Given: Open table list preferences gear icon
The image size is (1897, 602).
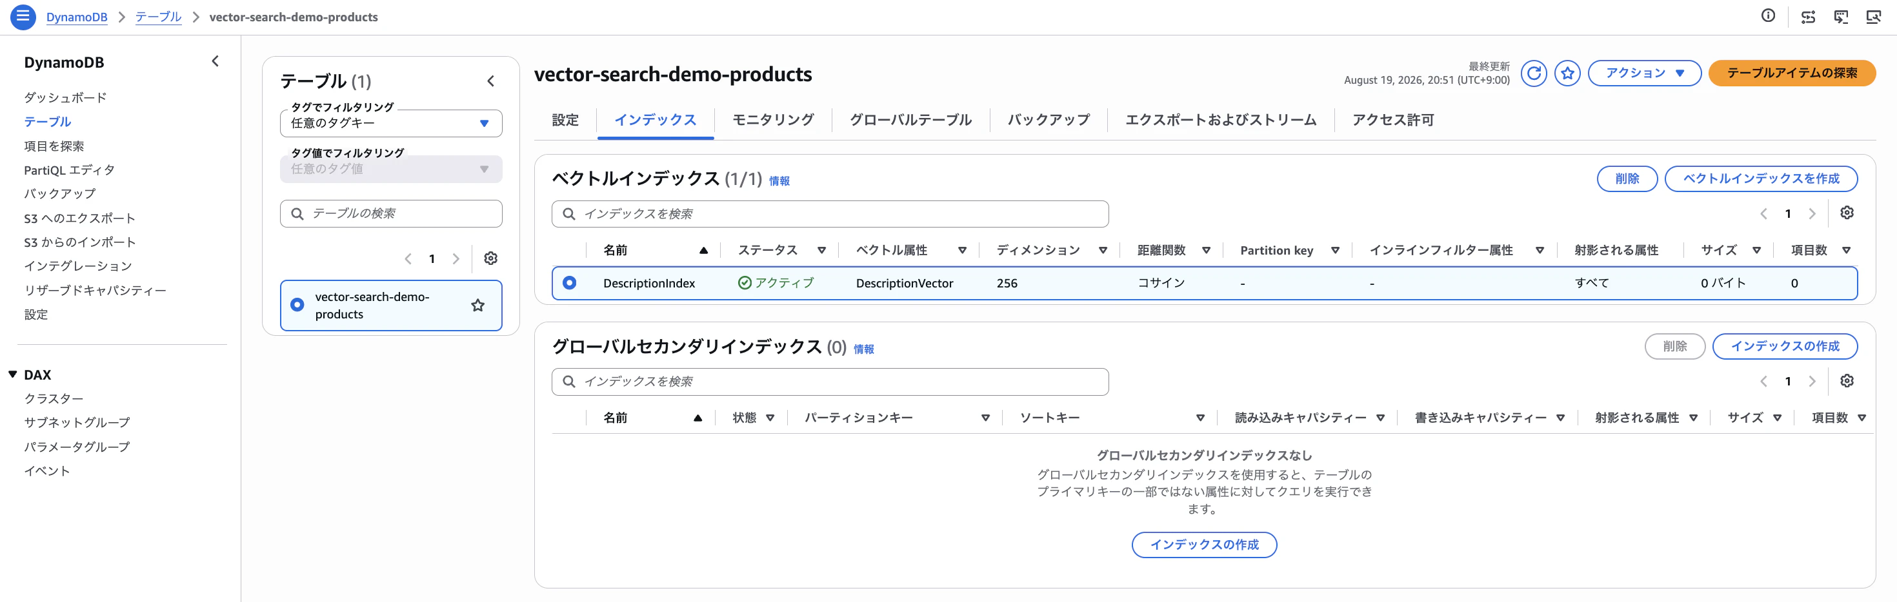Looking at the screenshot, I should point(490,258).
